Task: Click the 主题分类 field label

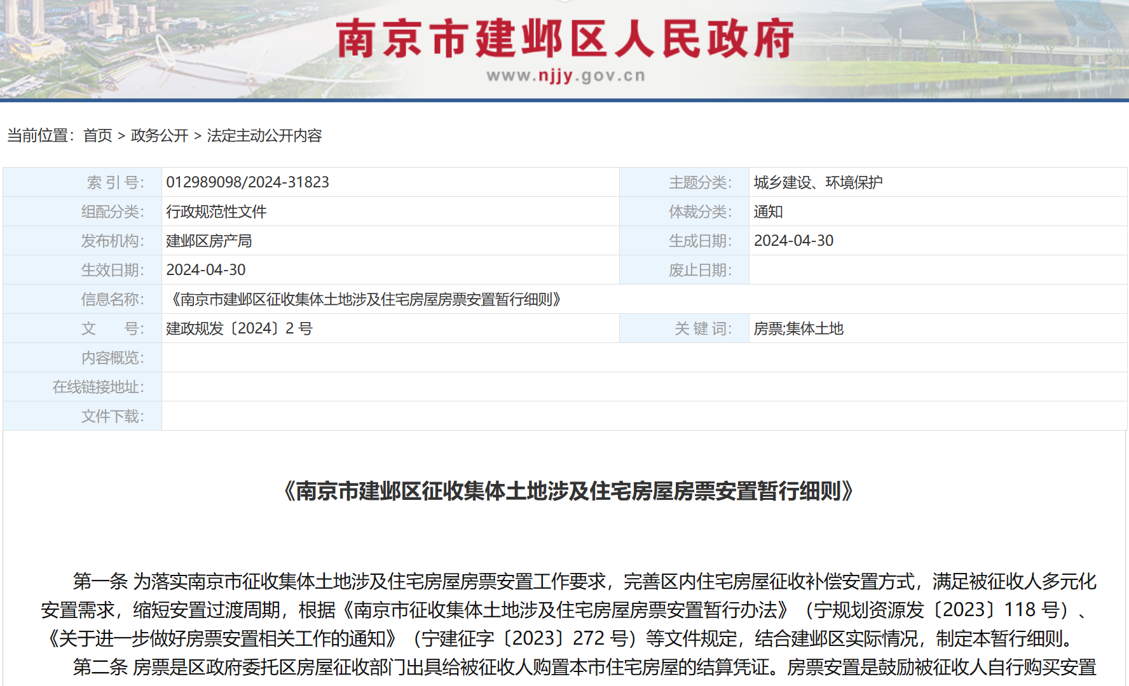Action: point(700,182)
